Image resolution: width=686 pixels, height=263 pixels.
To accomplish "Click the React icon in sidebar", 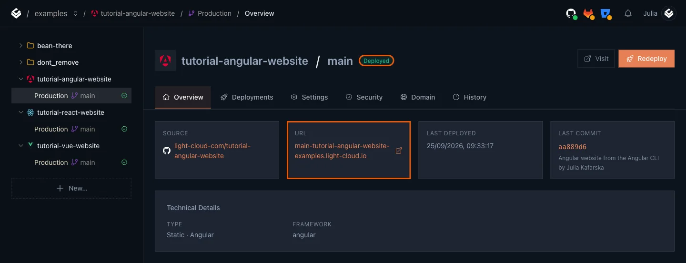I will tap(30, 112).
